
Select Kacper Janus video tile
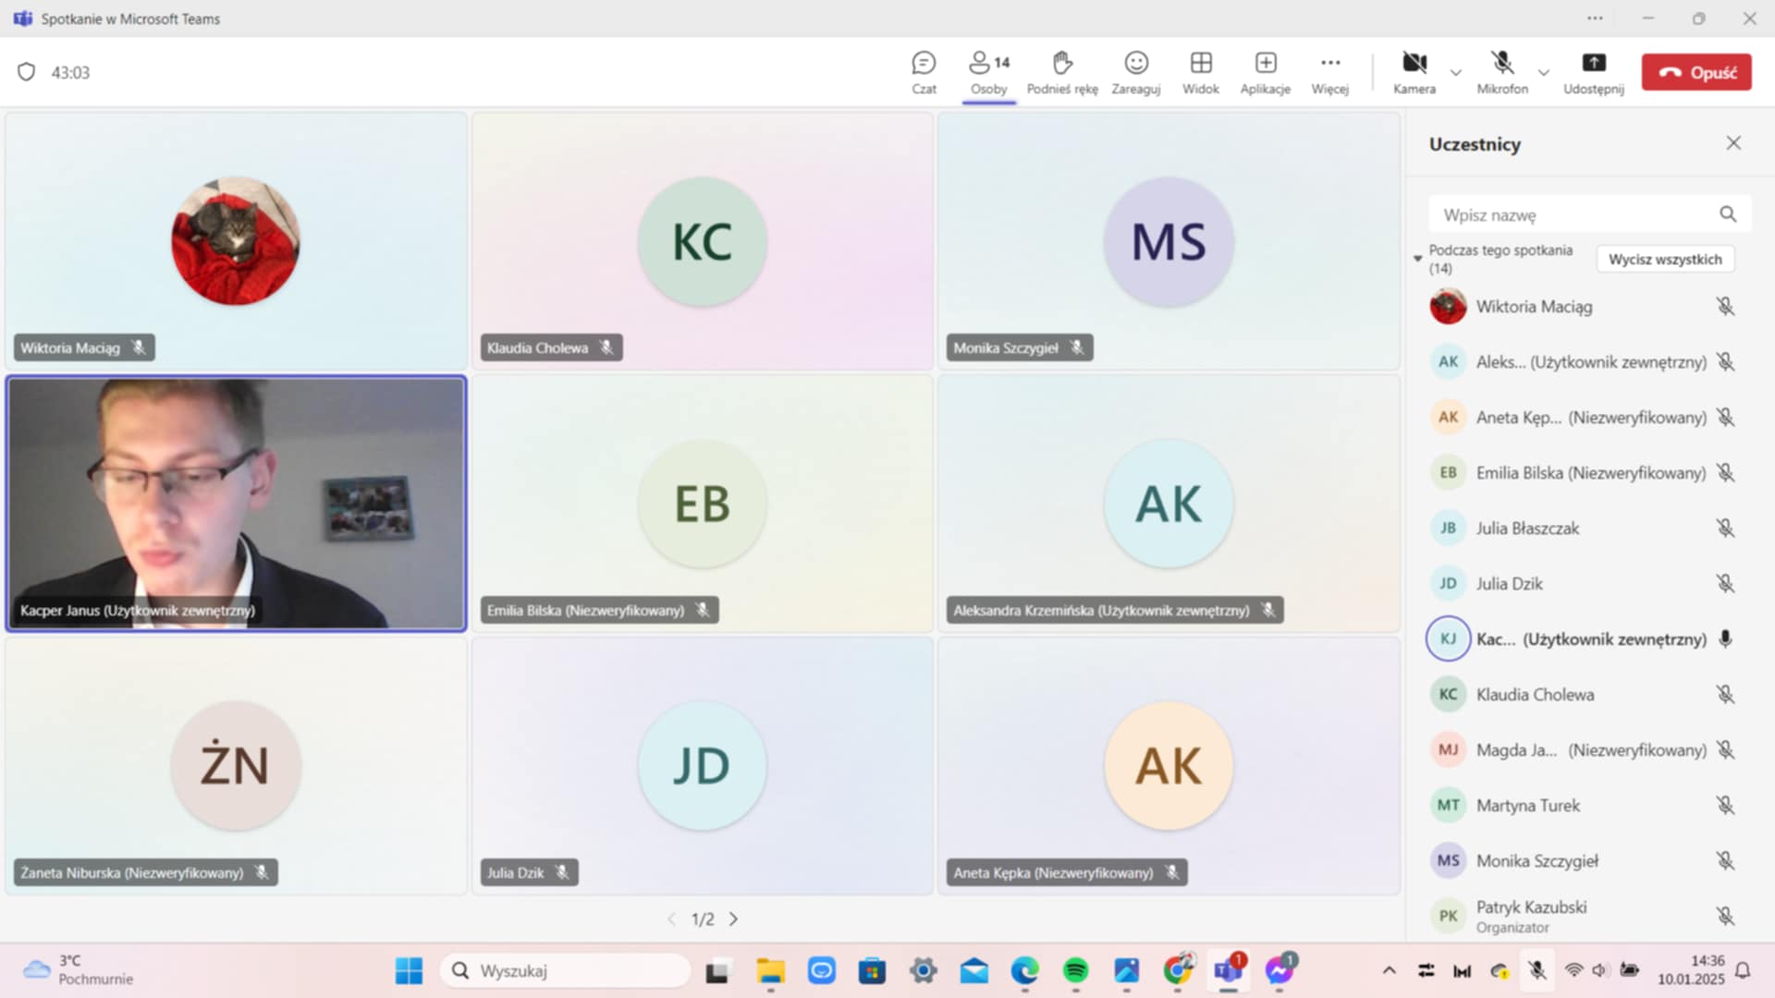(x=236, y=504)
